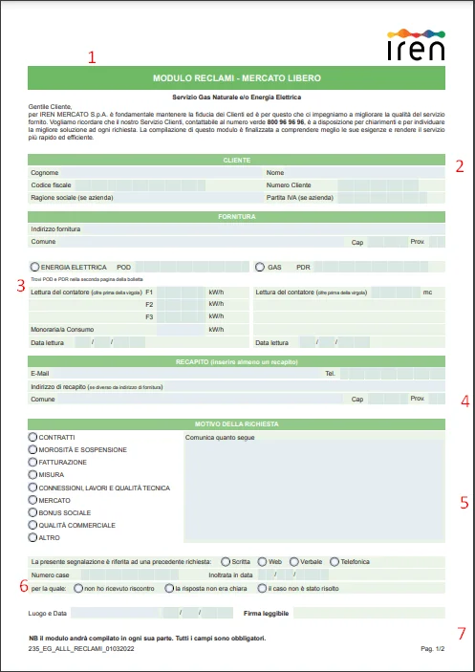The image size is (475, 672).
Task: Choose the Telefonica radio button
Action: tap(335, 561)
